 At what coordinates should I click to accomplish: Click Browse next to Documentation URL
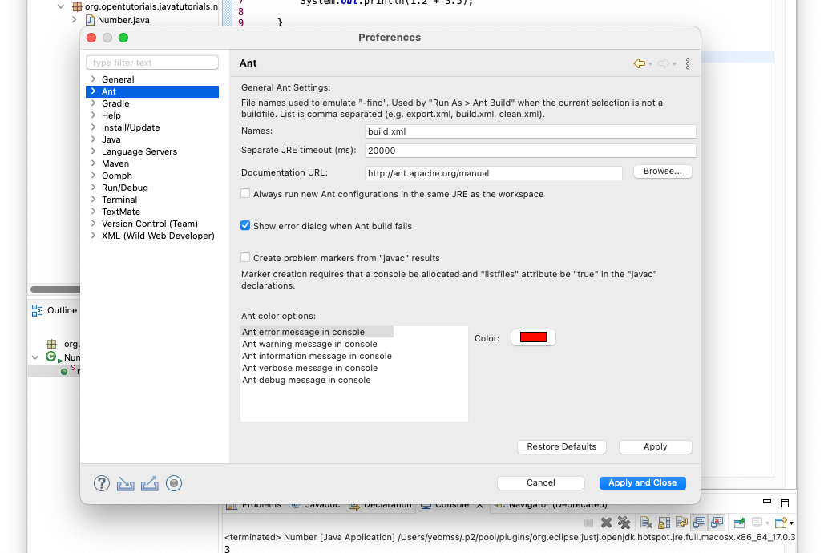point(663,172)
